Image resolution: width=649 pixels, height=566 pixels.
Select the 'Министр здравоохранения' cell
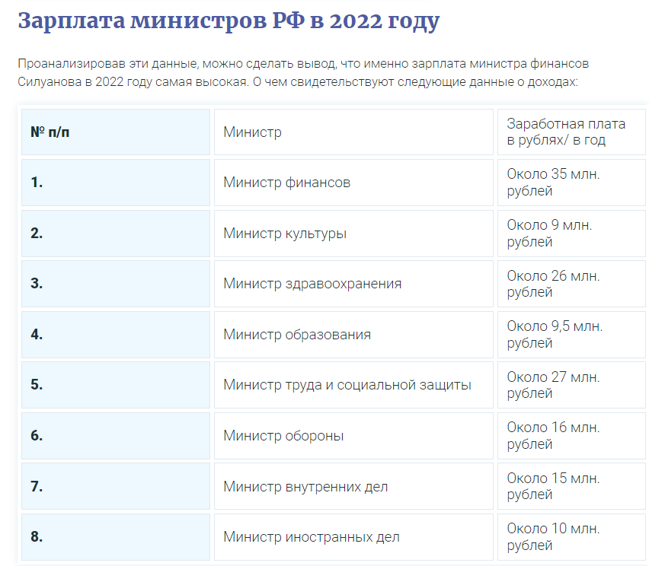coord(353,284)
